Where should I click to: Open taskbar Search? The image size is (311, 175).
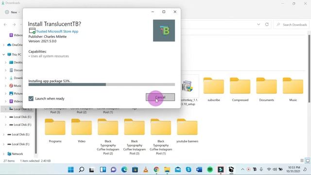81,170
